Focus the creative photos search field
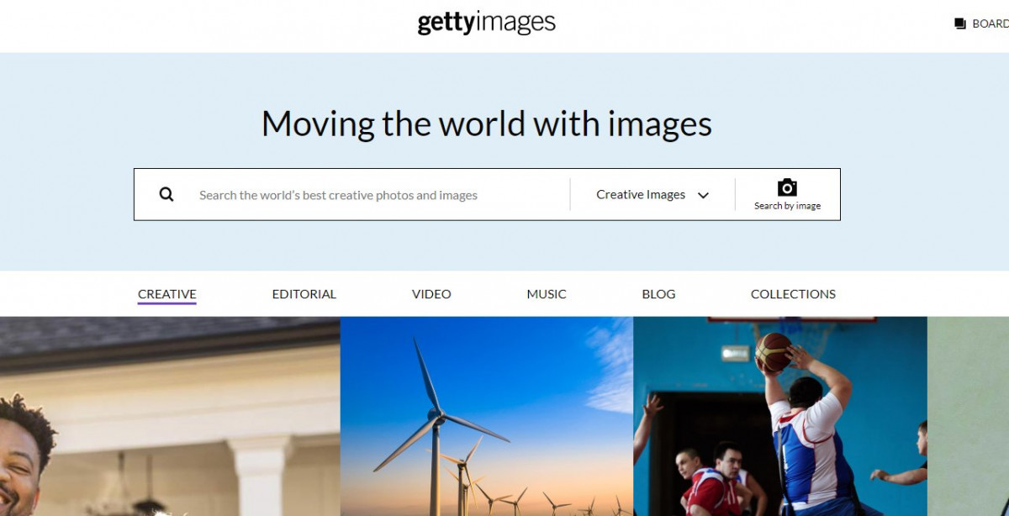The width and height of the screenshot is (1009, 516). (x=338, y=195)
